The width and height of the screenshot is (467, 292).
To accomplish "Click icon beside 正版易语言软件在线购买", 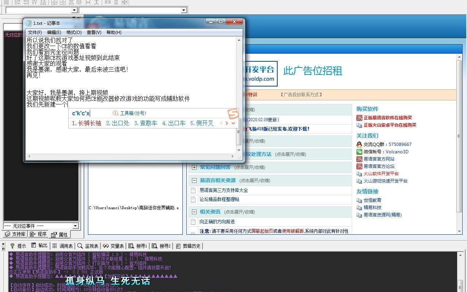I will (359, 118).
